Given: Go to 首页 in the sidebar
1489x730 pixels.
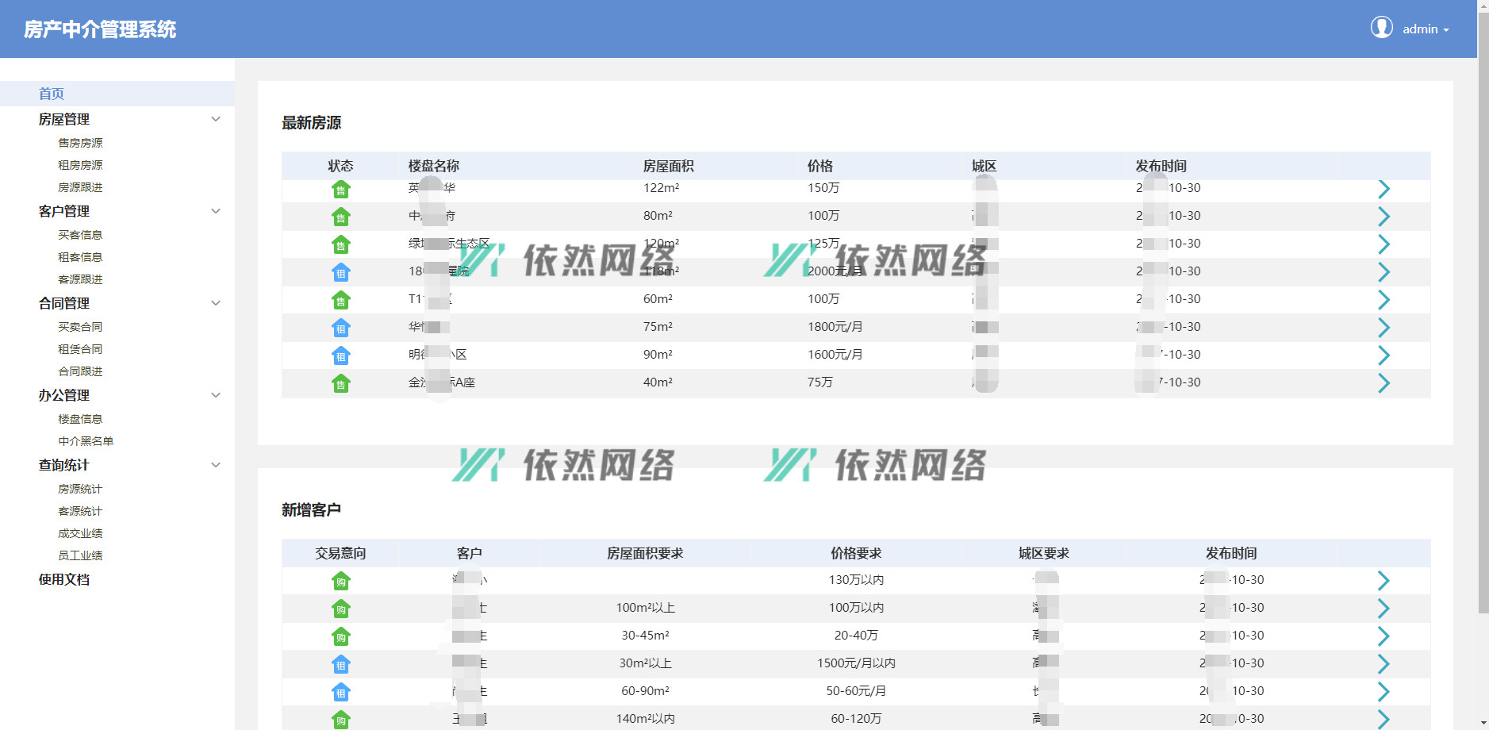Looking at the screenshot, I should coord(52,94).
